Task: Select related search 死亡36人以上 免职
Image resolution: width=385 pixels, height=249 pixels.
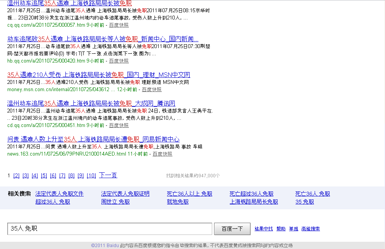Action: [190, 194]
